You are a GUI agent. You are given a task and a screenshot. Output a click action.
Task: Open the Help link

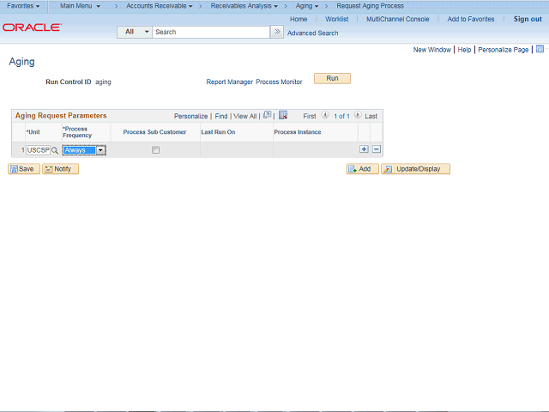pyautogui.click(x=464, y=50)
